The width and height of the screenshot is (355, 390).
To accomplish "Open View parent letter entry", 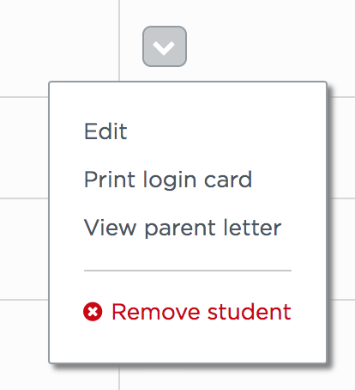I will (x=183, y=229).
